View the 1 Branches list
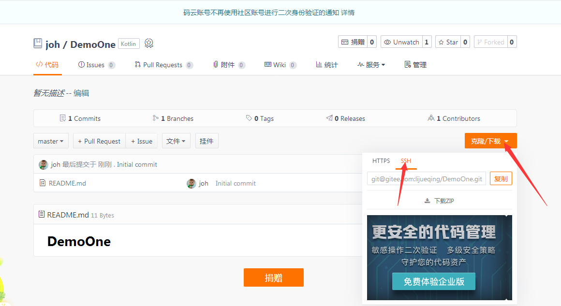The height and width of the screenshot is (306, 561). tap(173, 118)
